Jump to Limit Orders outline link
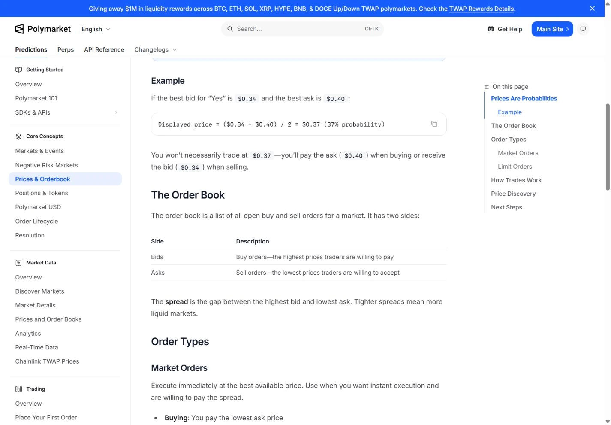The image size is (611, 425). point(515,167)
